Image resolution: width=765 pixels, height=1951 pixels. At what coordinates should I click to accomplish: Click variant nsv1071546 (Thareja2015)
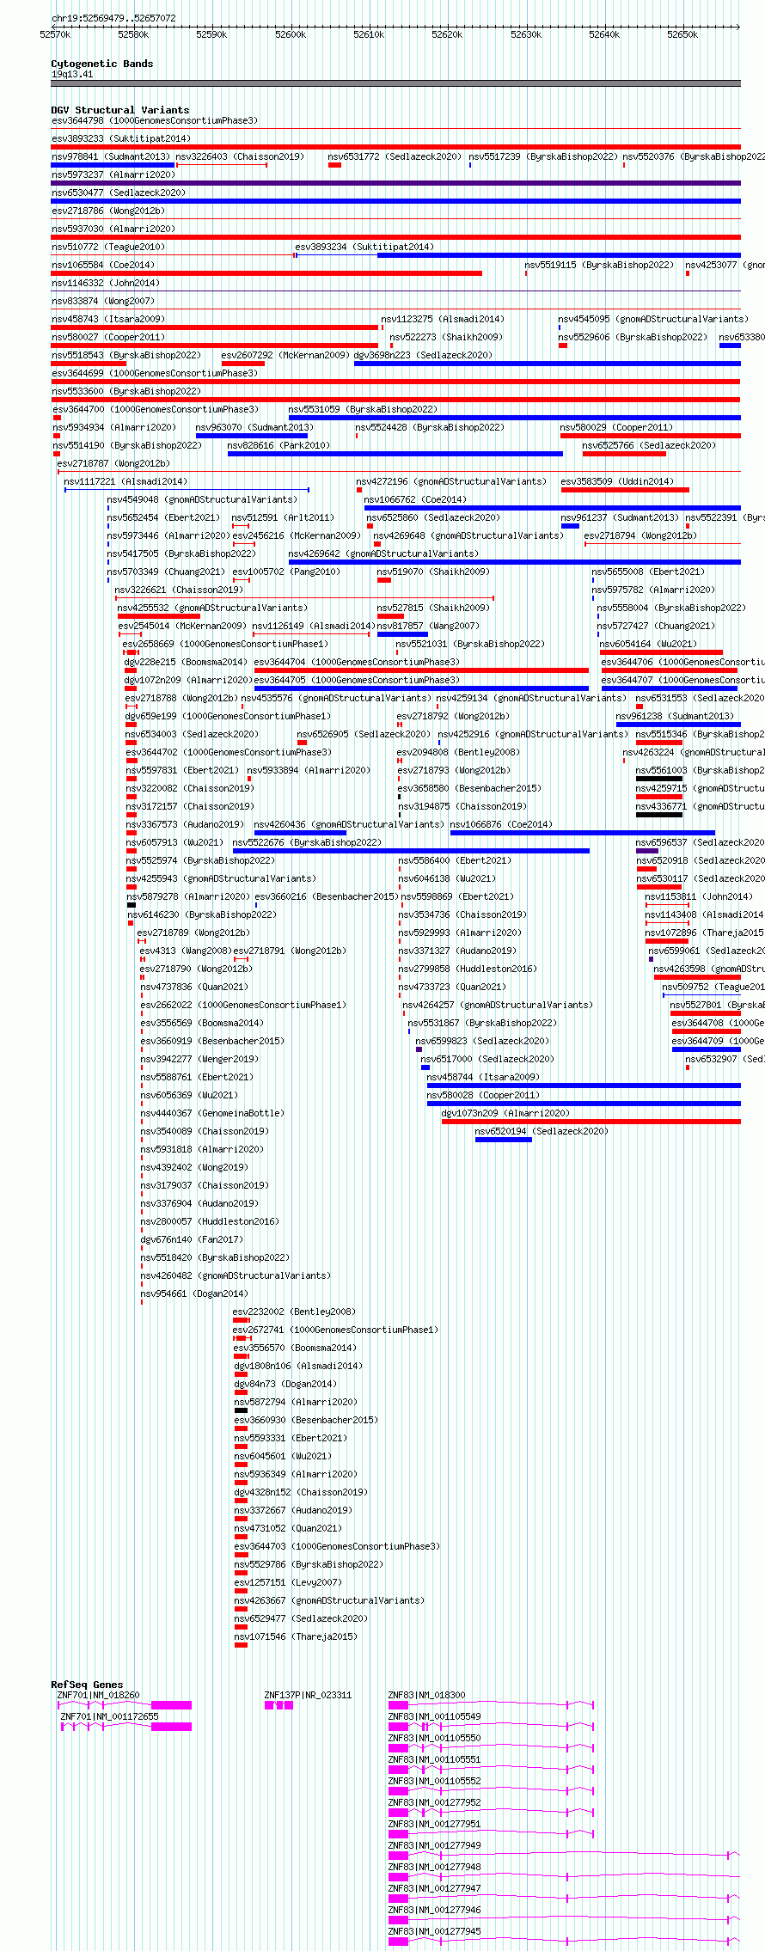pos(296,1636)
